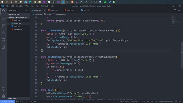Open the Manage gear icon
The width and height of the screenshot is (183, 103).
(x=3, y=96)
